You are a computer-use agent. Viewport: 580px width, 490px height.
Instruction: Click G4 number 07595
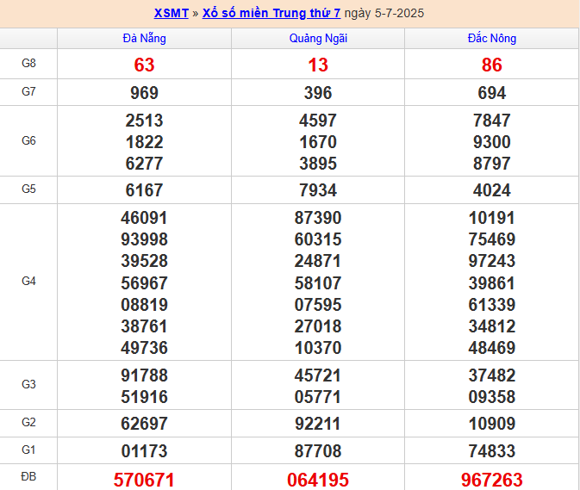point(318,305)
